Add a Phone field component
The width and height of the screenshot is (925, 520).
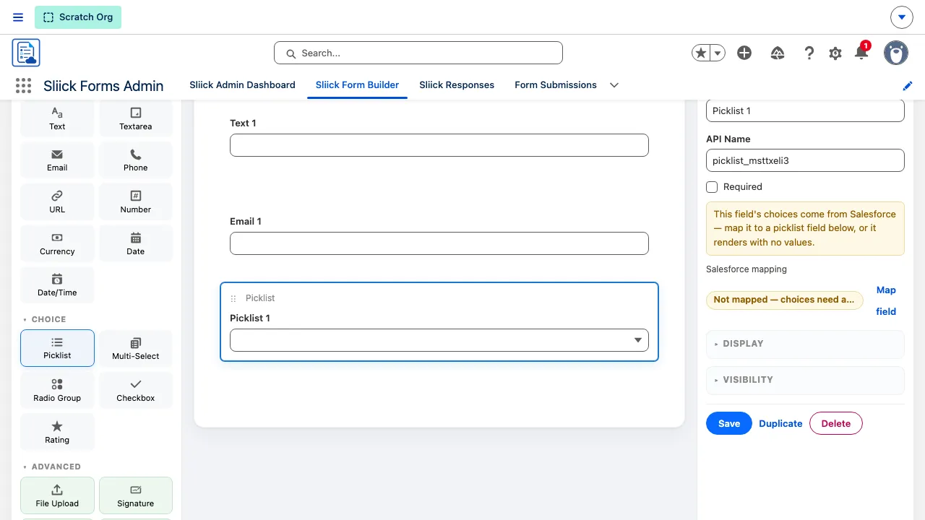pos(136,160)
